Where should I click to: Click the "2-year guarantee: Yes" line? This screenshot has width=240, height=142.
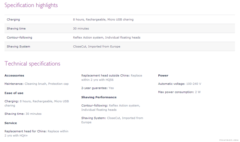click(x=98, y=88)
